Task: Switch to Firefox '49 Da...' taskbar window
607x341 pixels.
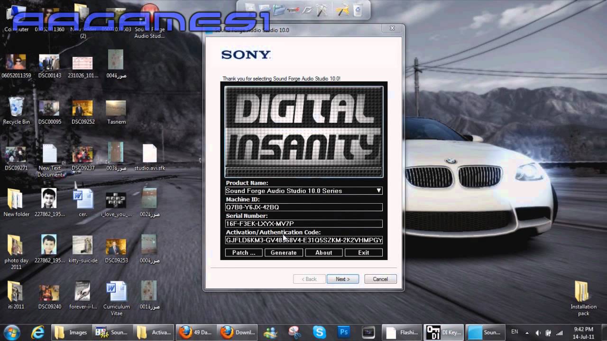Action: (195, 332)
